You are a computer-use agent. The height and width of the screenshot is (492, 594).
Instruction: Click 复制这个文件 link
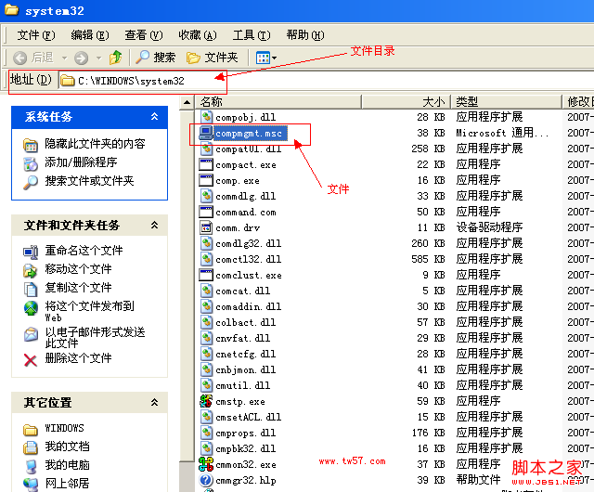pos(78,288)
